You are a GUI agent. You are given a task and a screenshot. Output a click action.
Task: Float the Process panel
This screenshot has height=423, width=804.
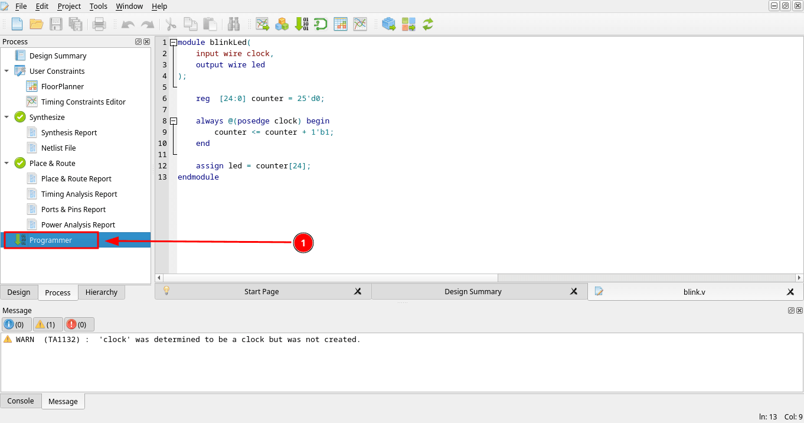coord(138,42)
